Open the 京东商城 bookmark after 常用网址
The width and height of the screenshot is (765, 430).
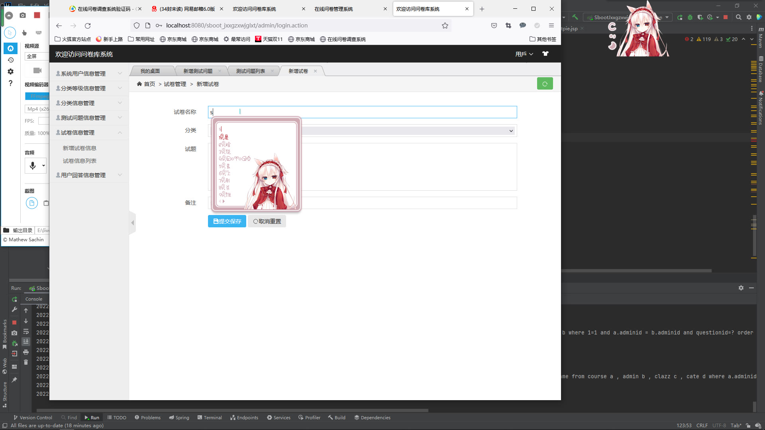pos(173,39)
